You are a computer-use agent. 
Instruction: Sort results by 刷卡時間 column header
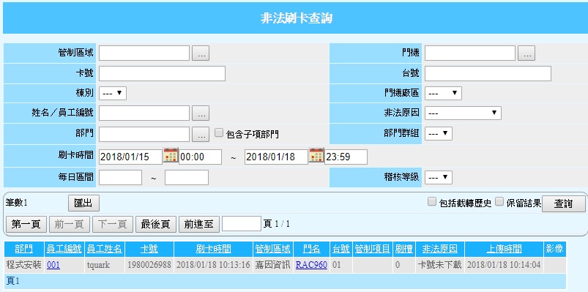[x=213, y=249]
